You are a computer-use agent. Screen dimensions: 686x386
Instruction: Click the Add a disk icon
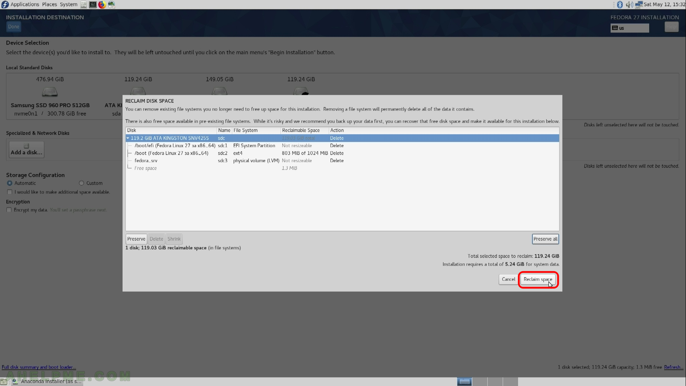26,146
